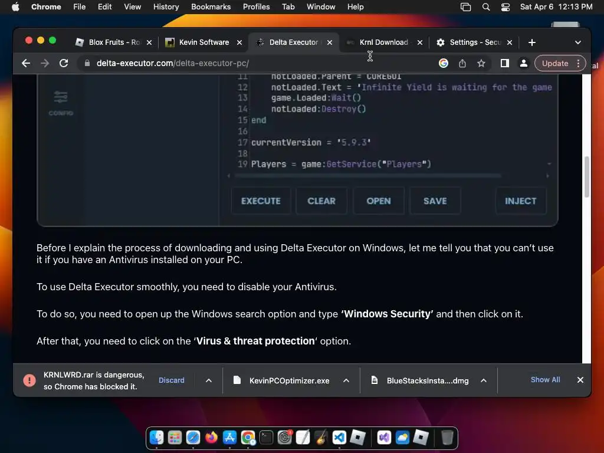Open Chrome's three-dot Update menu
This screenshot has height=453, width=604.
pos(578,63)
